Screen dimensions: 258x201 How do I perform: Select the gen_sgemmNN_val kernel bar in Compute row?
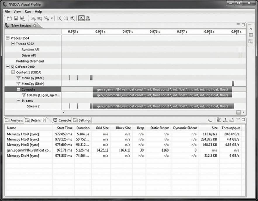tap(162, 89)
